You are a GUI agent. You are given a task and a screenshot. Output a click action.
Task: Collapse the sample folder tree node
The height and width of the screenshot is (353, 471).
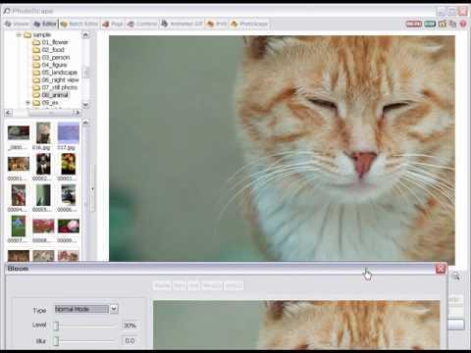point(19,34)
